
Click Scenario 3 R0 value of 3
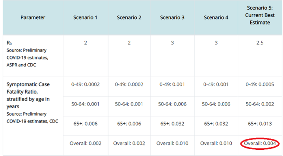point(172,43)
